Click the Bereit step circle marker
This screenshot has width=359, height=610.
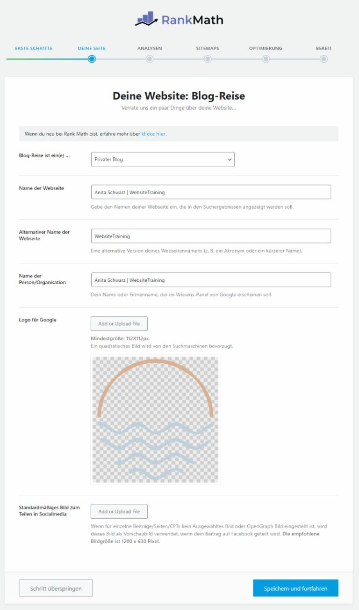(x=323, y=59)
